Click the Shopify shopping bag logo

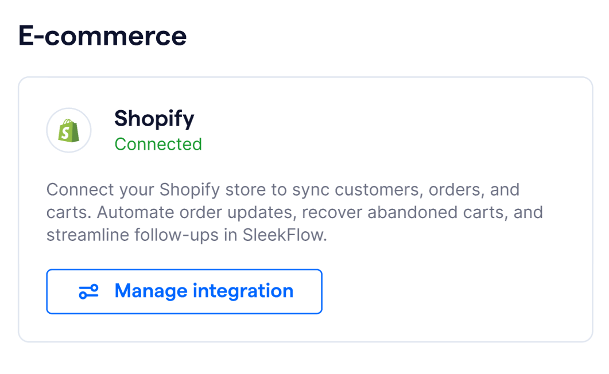69,130
